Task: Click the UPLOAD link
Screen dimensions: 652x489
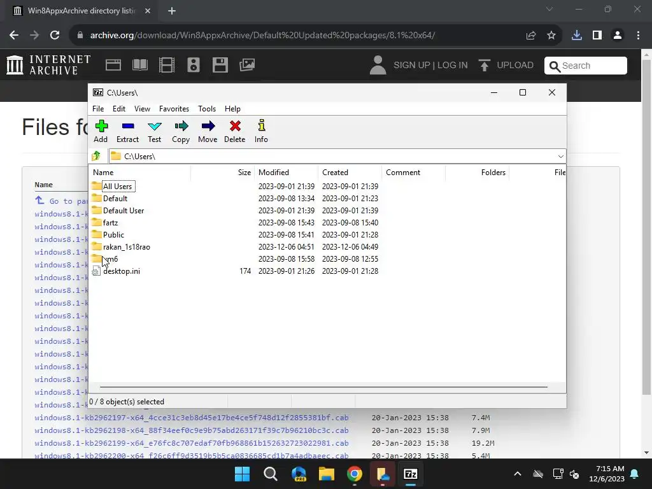Action: [506, 66]
